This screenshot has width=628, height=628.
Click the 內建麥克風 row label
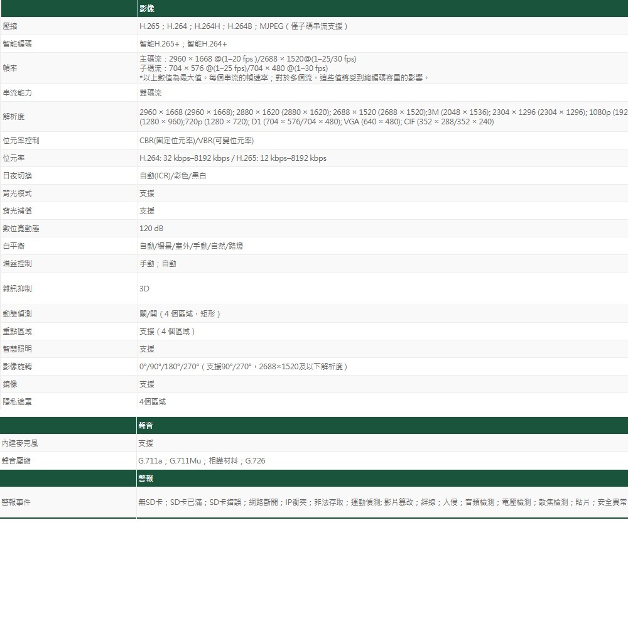click(x=20, y=443)
